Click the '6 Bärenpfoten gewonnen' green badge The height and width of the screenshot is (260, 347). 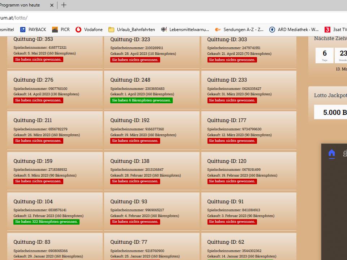click(141, 100)
